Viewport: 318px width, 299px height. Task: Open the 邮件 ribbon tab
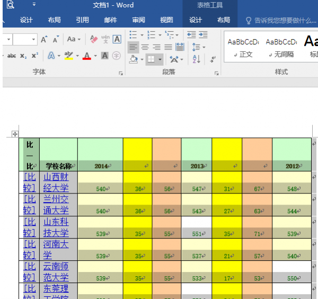(x=111, y=20)
